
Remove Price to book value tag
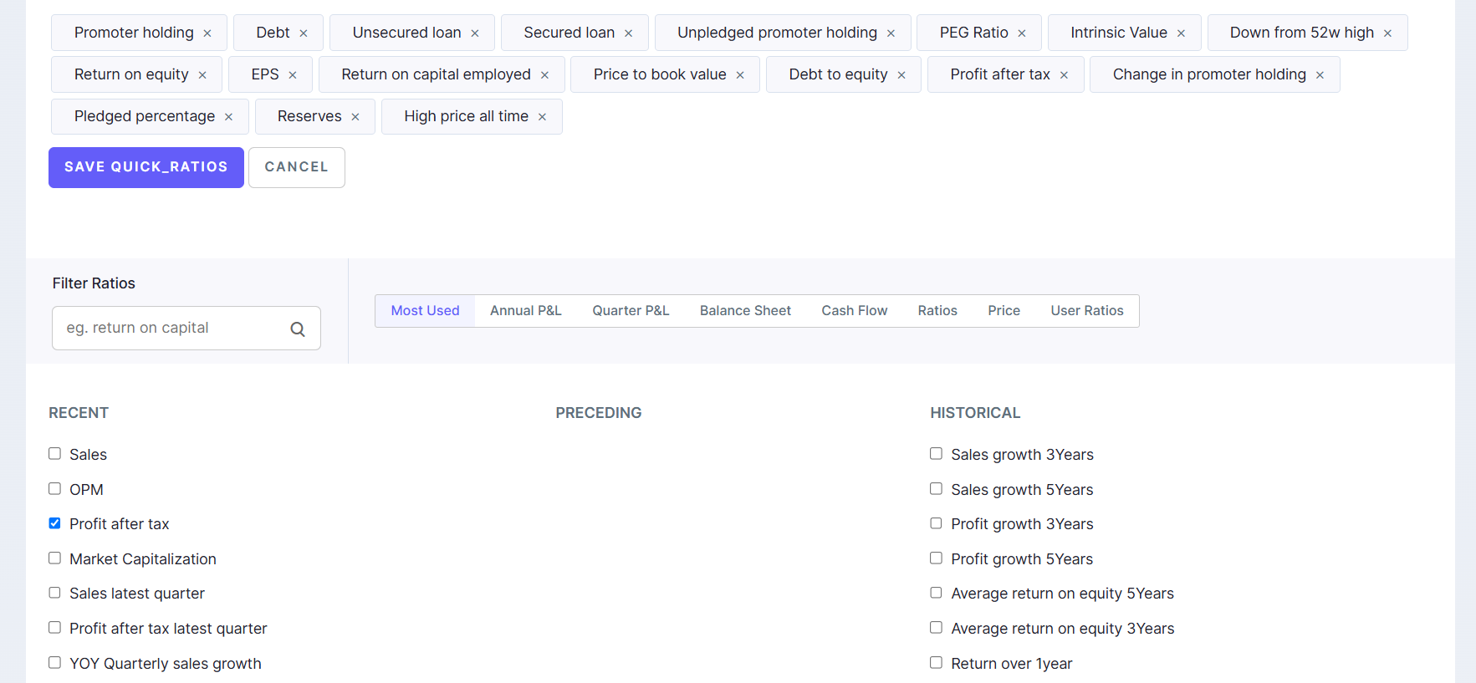click(x=740, y=75)
